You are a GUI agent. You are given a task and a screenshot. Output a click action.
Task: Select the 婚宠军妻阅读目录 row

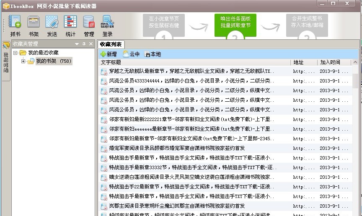point(225,148)
